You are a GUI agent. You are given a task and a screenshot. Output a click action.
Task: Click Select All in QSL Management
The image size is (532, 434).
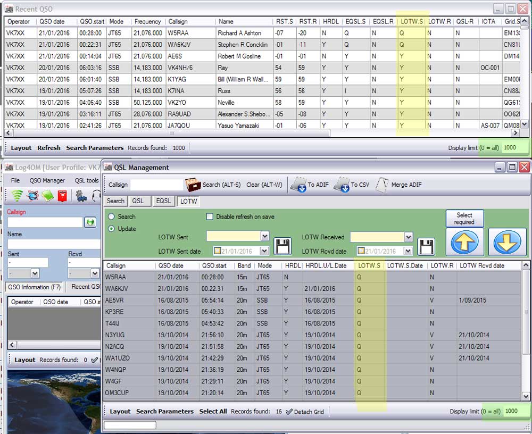pos(213,411)
